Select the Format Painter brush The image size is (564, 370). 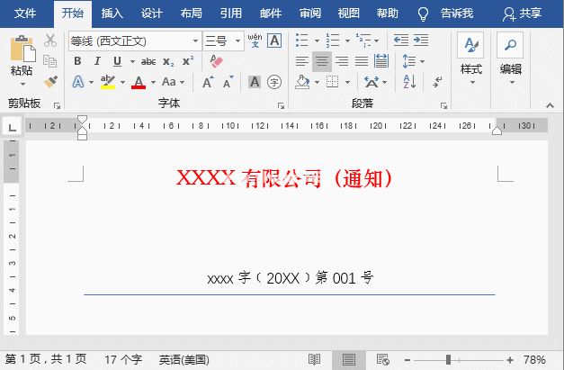(x=50, y=82)
